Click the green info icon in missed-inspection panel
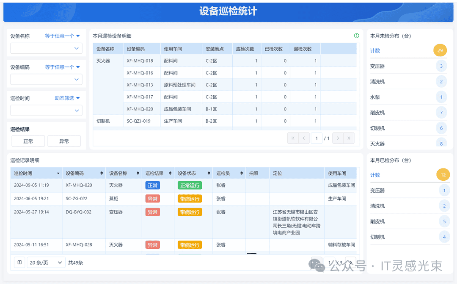Viewport: 457px width, 284px height. click(x=356, y=36)
